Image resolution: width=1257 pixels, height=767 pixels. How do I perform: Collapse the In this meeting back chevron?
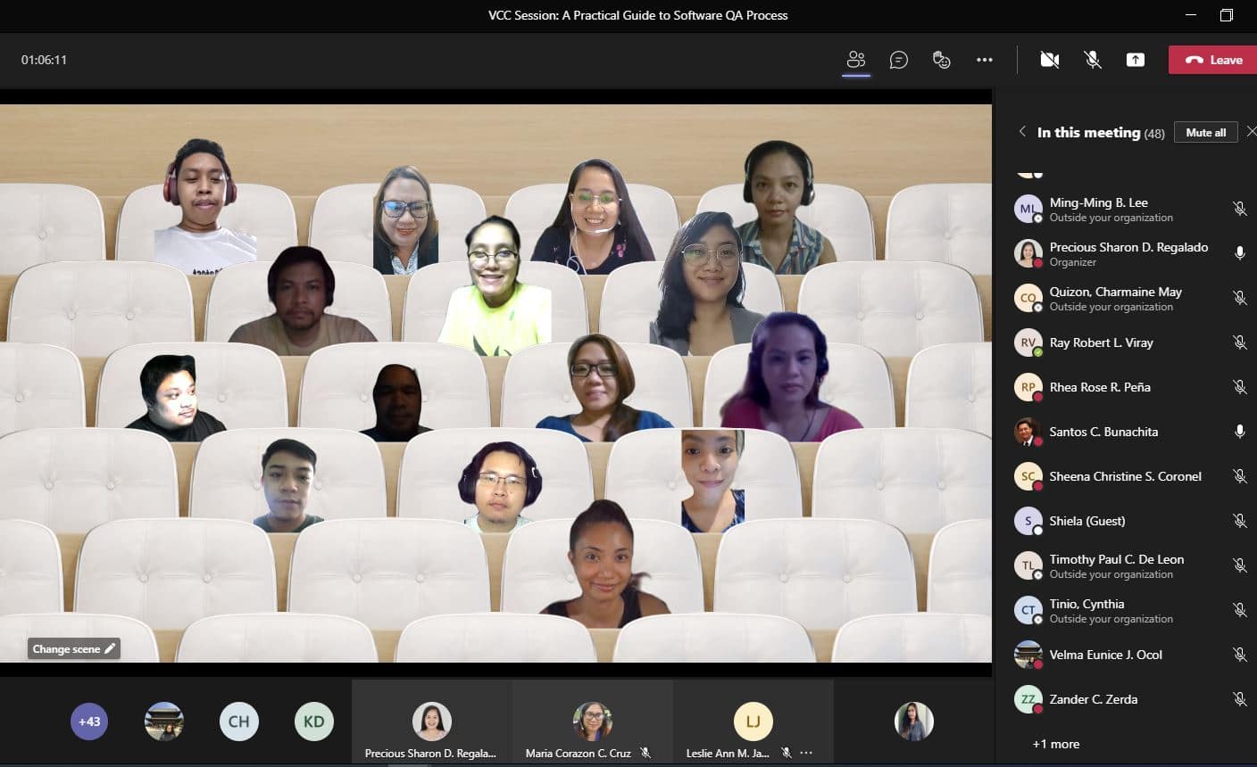1022,131
